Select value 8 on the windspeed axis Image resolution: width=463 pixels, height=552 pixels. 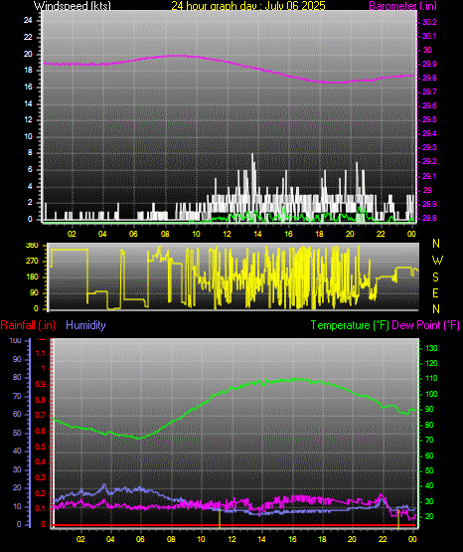click(x=30, y=153)
